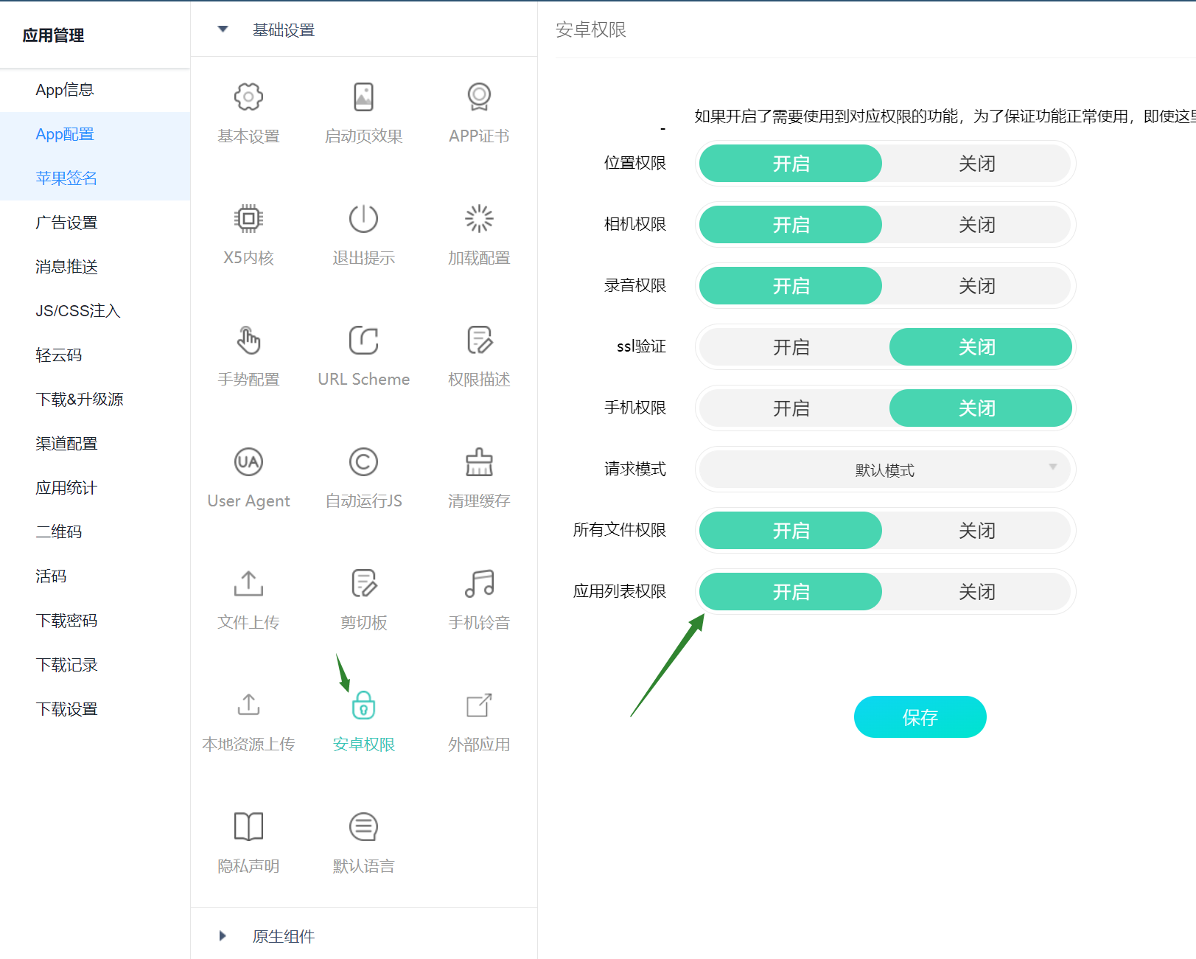Viewport: 1196px width, 959px height.
Task: Disable 位置权限 by clicking 关闭
Action: (x=976, y=164)
